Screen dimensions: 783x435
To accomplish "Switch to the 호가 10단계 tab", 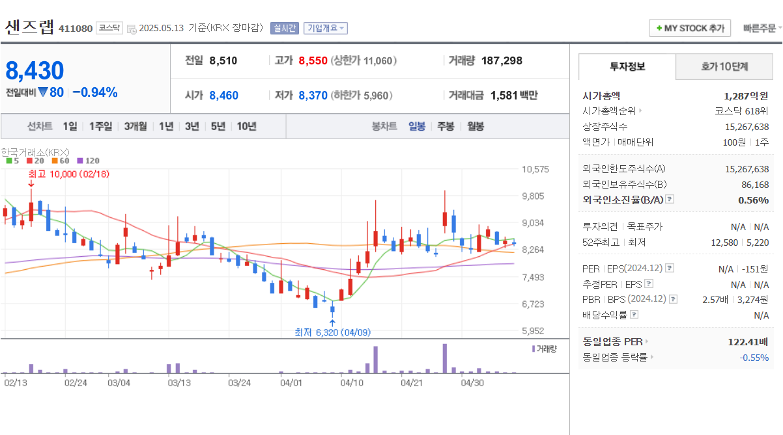I will (x=724, y=66).
